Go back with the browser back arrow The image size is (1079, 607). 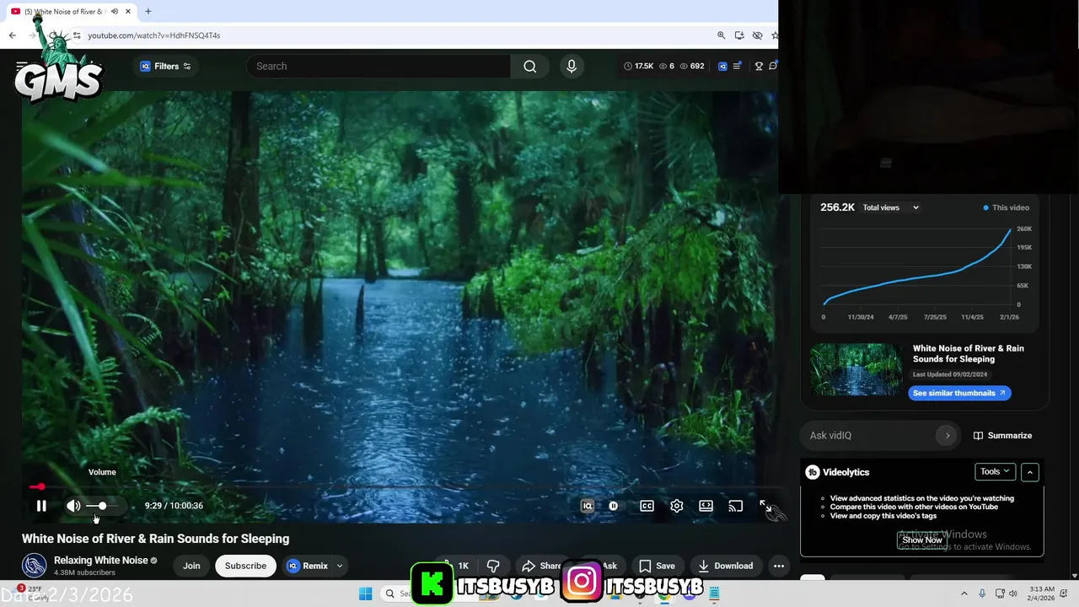pyautogui.click(x=13, y=35)
